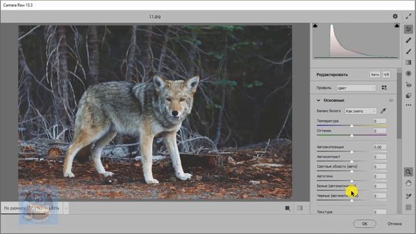Click the Редактировать panel heading
This screenshot has width=416, height=234.
[x=332, y=75]
